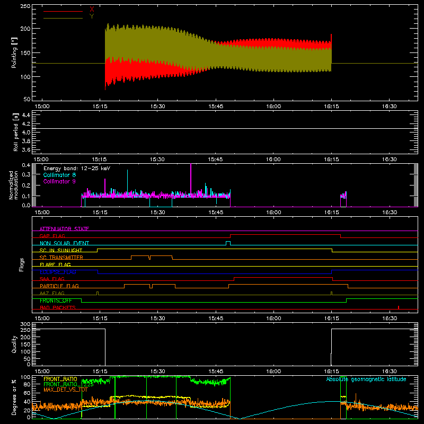The width and height of the screenshot is (424, 424).
Task: Click the olive flag label above FRONTS_OFF
Action: tap(52, 293)
